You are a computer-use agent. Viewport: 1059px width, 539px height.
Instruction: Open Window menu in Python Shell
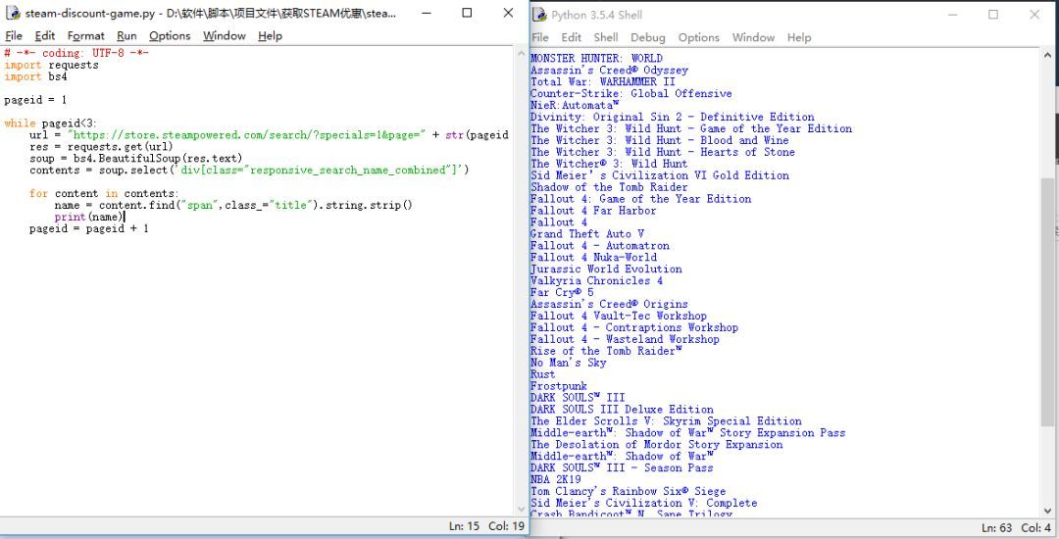(x=754, y=38)
